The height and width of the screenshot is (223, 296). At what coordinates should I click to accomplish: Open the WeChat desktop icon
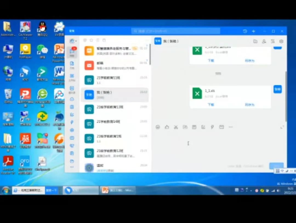click(42, 51)
